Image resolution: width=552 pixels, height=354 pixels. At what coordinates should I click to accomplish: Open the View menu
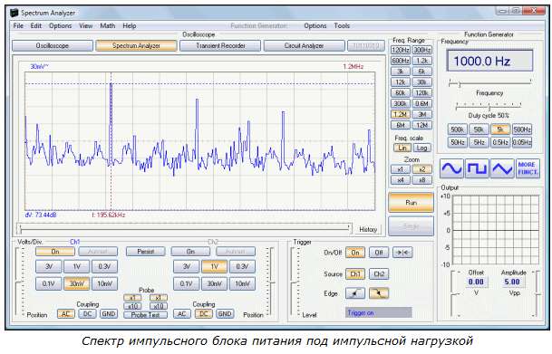click(x=85, y=25)
